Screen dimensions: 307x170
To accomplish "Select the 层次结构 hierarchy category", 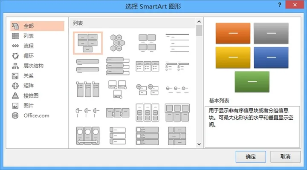I will click(x=37, y=66).
